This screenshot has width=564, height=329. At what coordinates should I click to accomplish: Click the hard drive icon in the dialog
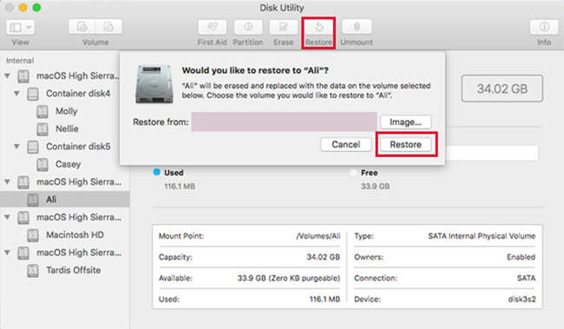(154, 84)
